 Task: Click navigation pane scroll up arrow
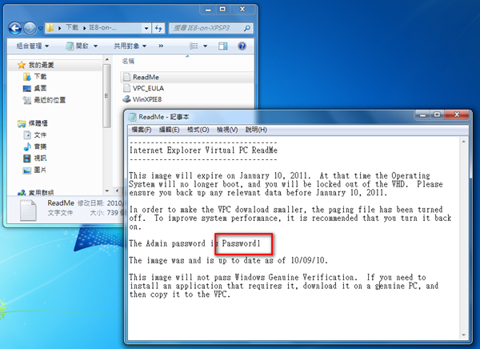click(107, 59)
